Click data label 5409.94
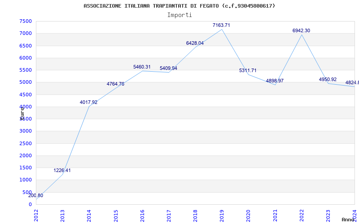 [x=169, y=69]
